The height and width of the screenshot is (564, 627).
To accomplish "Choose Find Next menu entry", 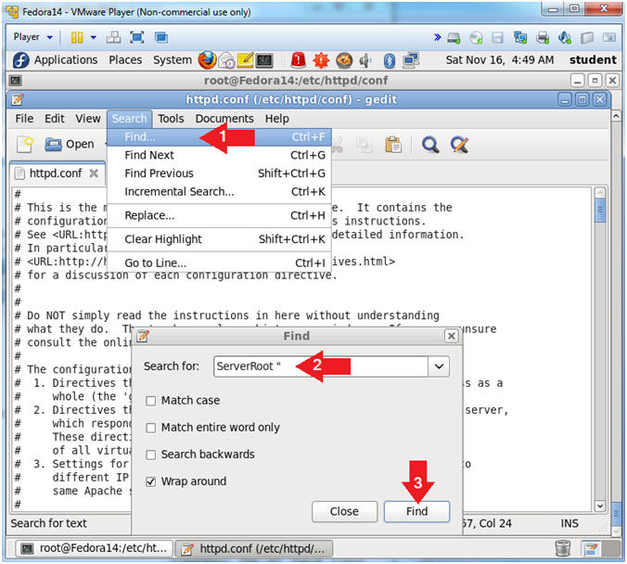I will coord(219,155).
